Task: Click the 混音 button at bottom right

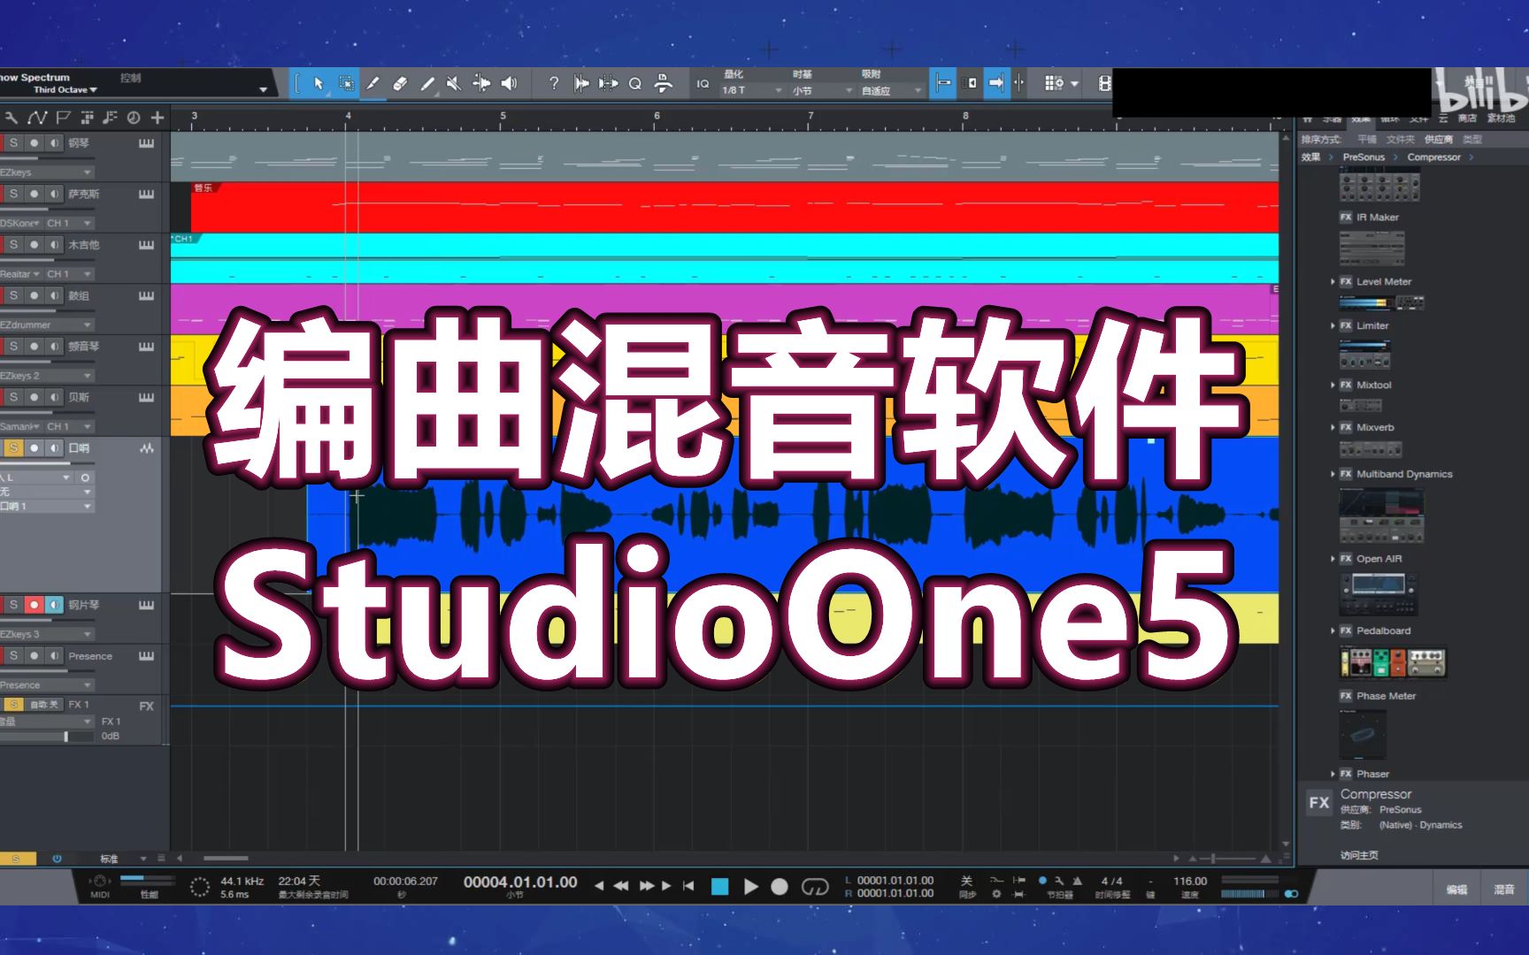Action: coord(1504,890)
